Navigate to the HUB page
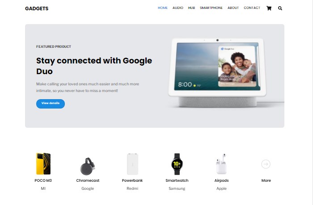 tap(191, 8)
